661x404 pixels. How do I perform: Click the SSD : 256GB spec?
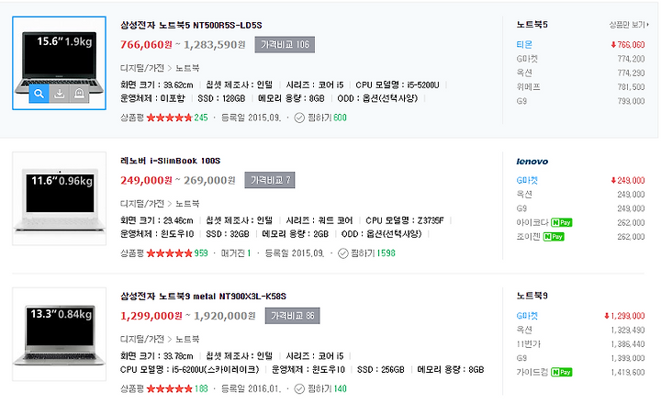coord(380,370)
